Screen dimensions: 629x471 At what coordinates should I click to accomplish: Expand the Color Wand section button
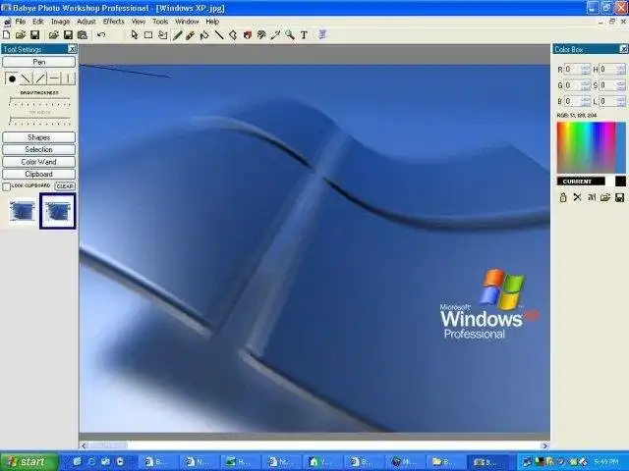[x=39, y=162]
